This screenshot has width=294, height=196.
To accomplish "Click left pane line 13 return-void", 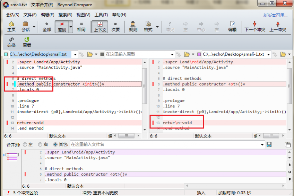I will coord(79,123).
